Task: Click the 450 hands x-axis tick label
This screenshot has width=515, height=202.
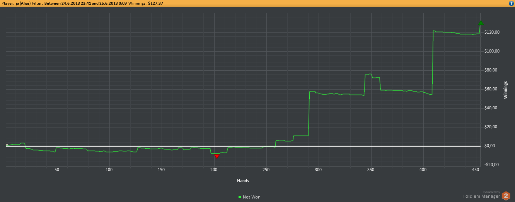Action: (475, 170)
